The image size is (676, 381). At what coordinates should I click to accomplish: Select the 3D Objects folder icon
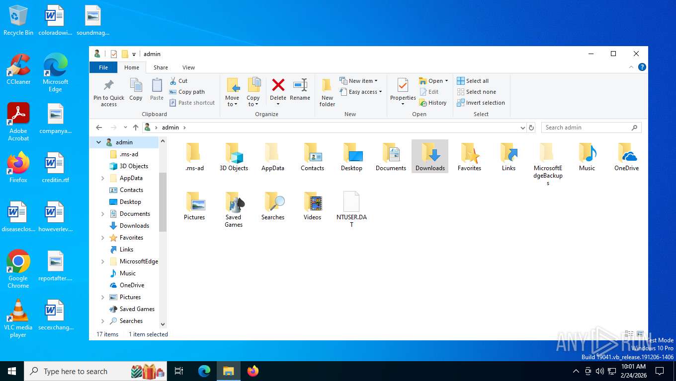[234, 153]
